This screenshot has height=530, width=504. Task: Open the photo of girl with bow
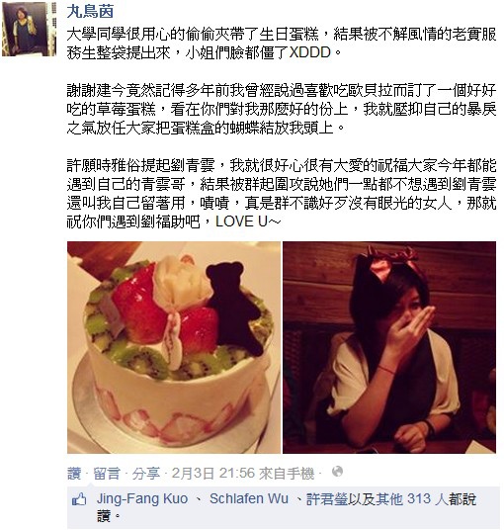coord(389,347)
